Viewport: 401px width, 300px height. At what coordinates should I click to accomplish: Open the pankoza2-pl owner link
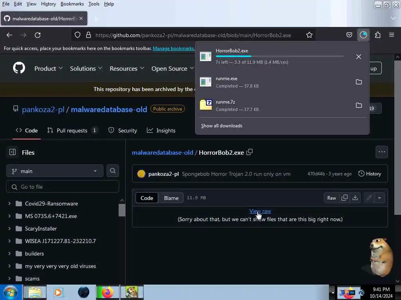point(43,109)
